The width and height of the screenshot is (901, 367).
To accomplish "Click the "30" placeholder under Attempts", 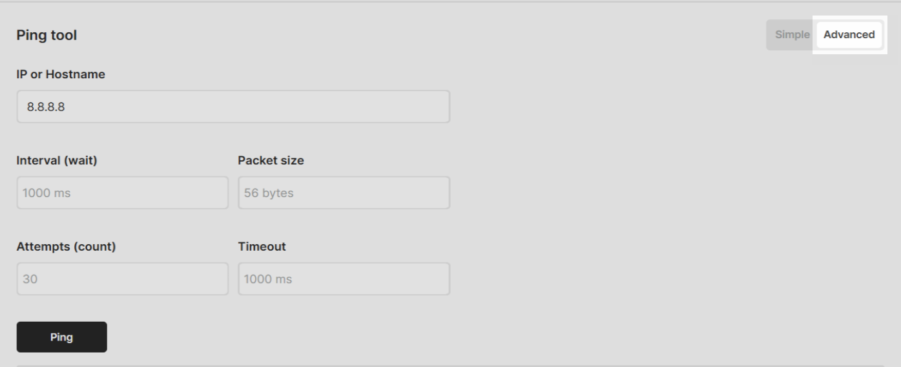I will [x=29, y=279].
